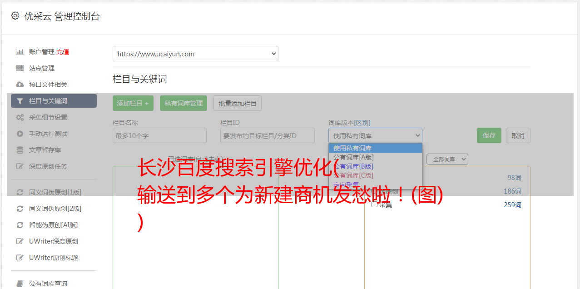Click the refresh icon for 同义词伪原创[2版]
Viewport: 580px width, 289px height.
20,209
